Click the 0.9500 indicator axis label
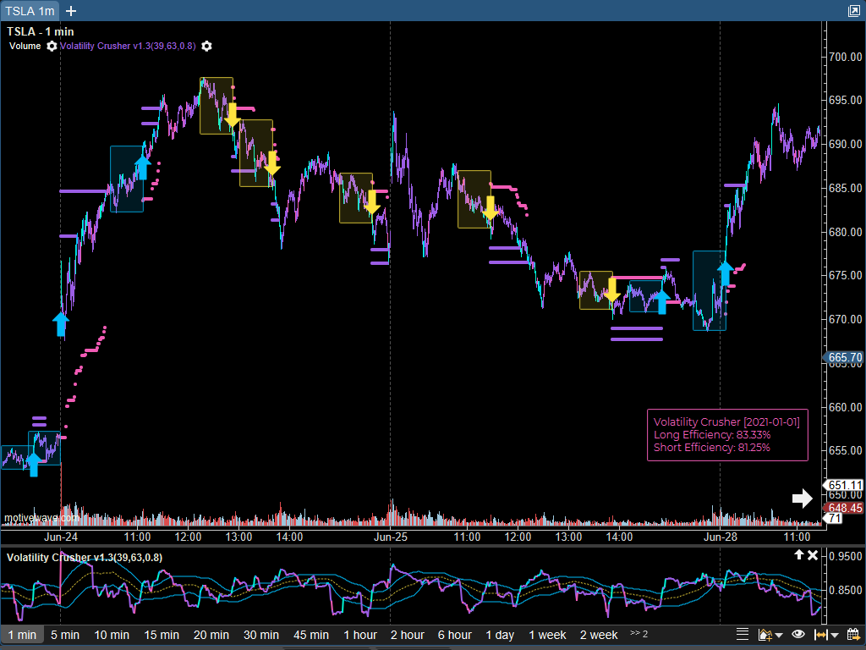 [x=846, y=557]
